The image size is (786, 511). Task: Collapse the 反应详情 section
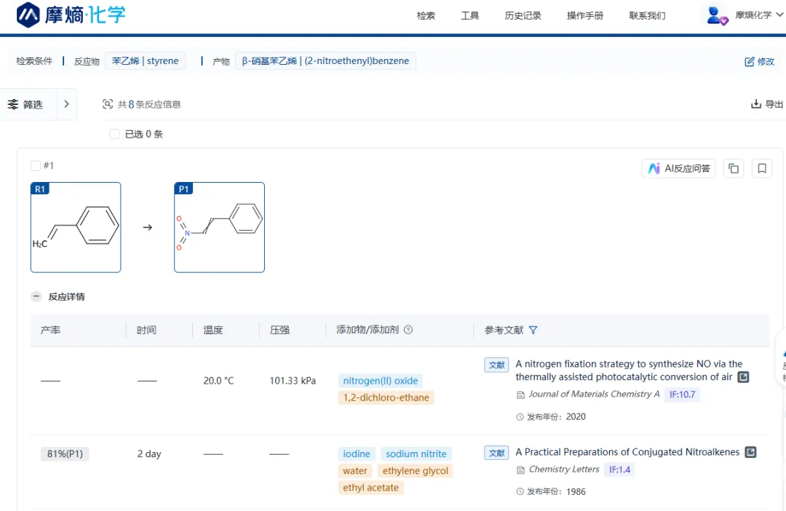pos(36,297)
